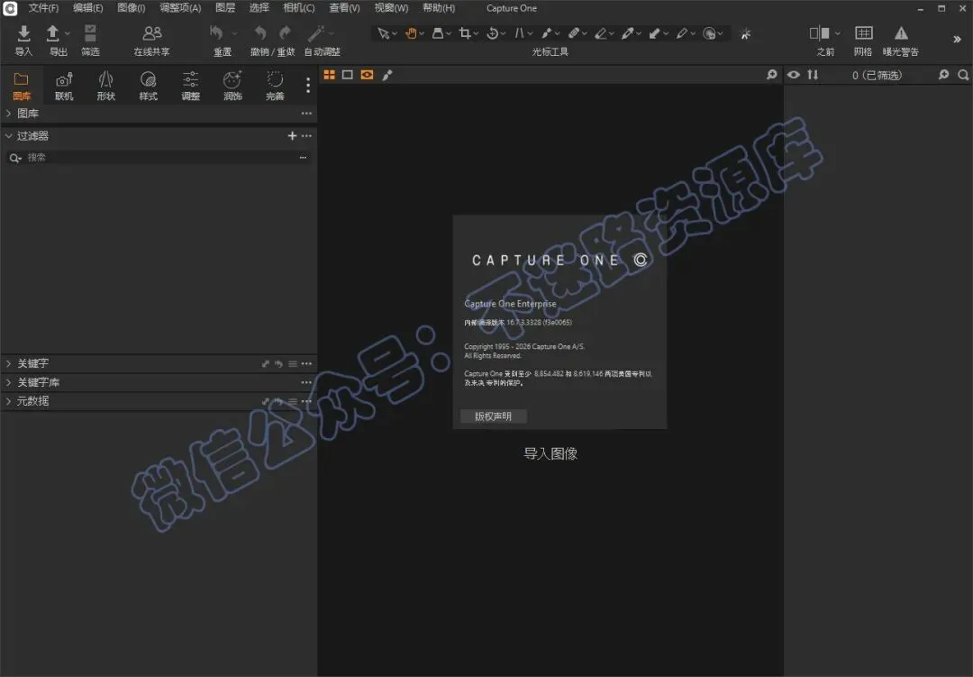The width and height of the screenshot is (973, 677).
Task: Open the 图像(I) Image menu
Action: pyautogui.click(x=131, y=8)
